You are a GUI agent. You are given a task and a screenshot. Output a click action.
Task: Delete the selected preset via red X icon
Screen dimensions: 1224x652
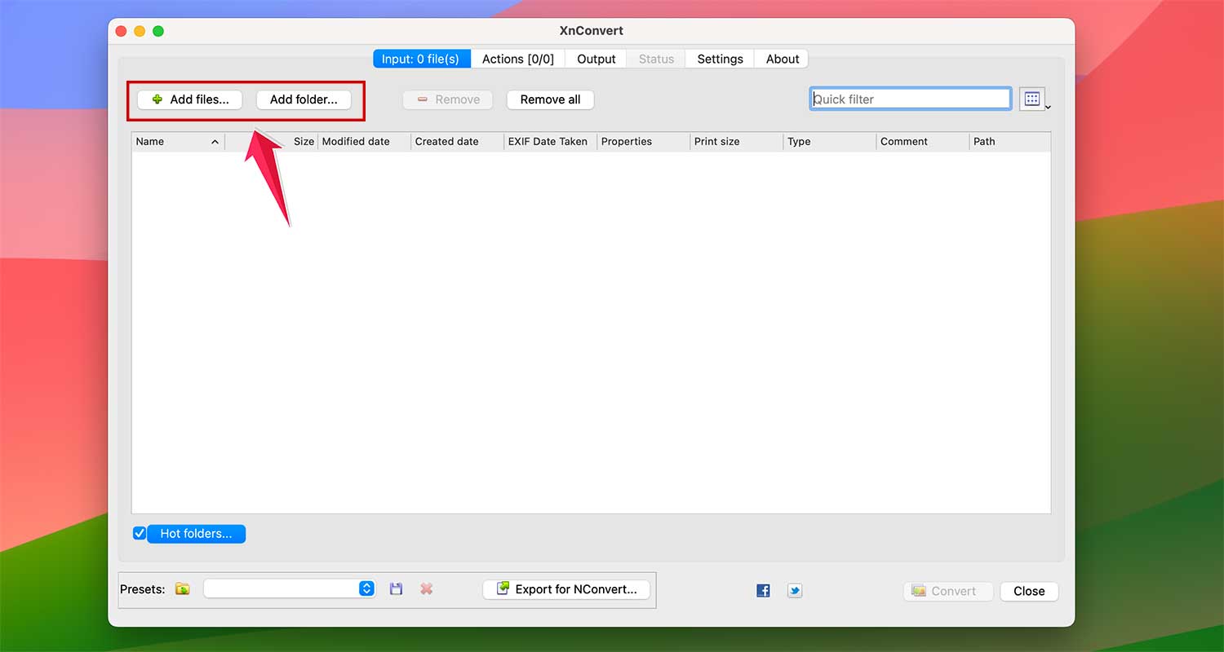click(x=426, y=588)
